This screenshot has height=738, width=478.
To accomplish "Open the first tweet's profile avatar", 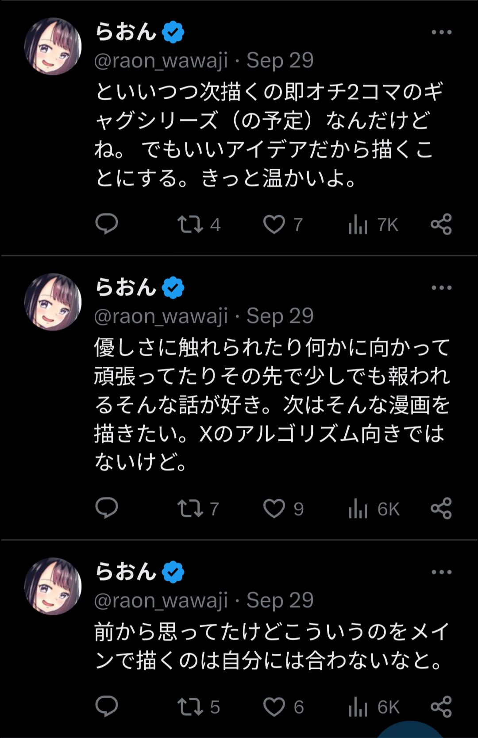I will coord(53,47).
